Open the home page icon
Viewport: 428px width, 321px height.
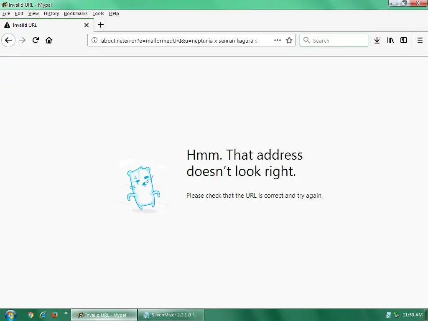[49, 41]
